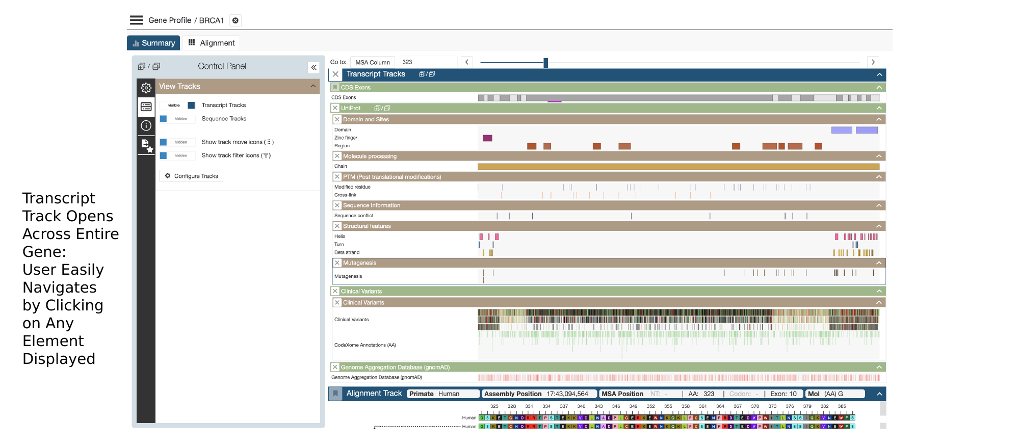Image resolution: width=1020 pixels, height=446 pixels.
Task: Click the Chain feature bar
Action: click(678, 167)
